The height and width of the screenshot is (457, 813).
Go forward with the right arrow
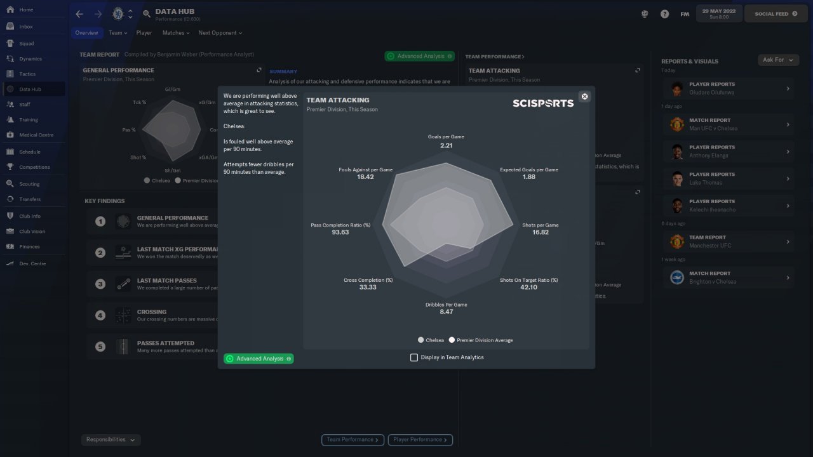pos(98,14)
